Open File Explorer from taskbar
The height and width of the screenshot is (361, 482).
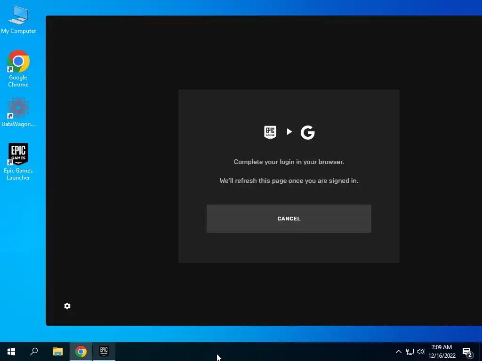pyautogui.click(x=57, y=352)
